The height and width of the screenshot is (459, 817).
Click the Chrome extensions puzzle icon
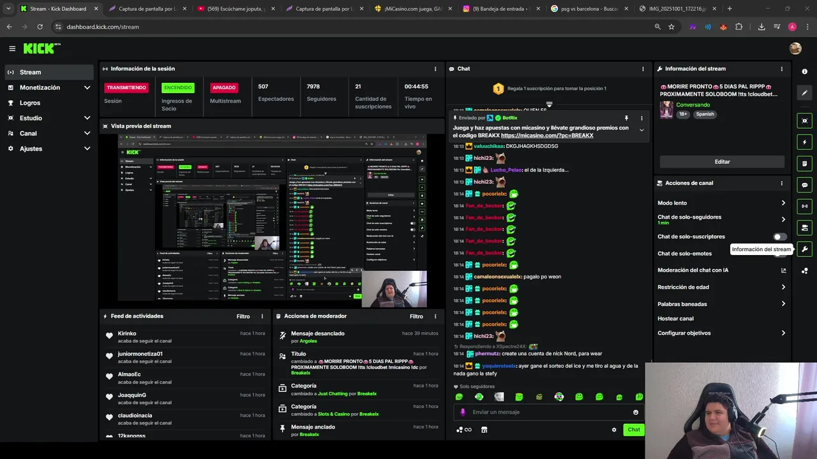click(x=739, y=27)
